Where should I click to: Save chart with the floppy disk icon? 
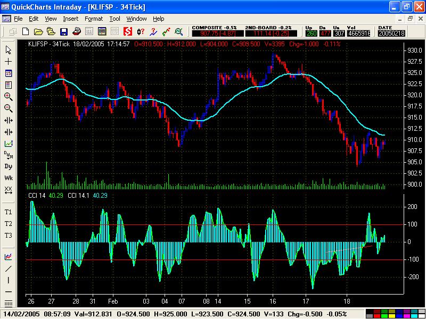pos(63,32)
